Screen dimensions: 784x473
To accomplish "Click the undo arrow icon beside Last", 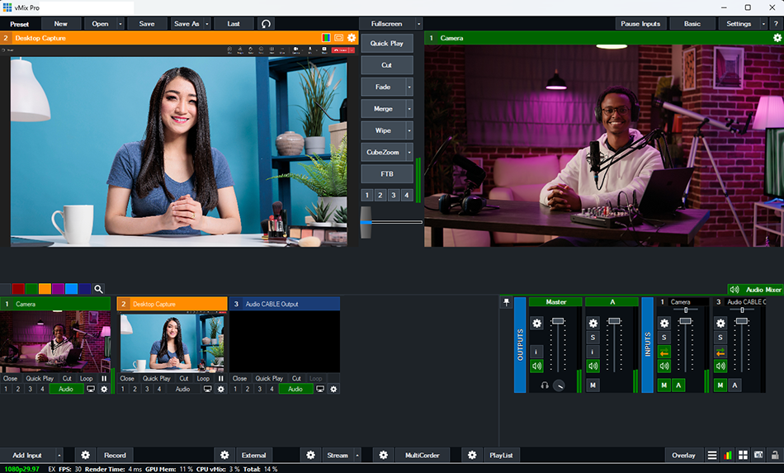I will [265, 24].
